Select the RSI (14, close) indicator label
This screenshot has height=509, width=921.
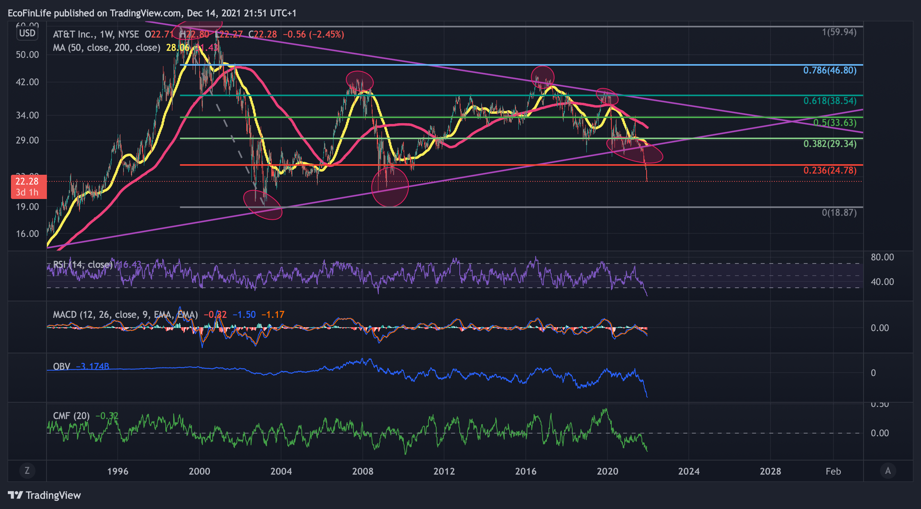click(83, 265)
